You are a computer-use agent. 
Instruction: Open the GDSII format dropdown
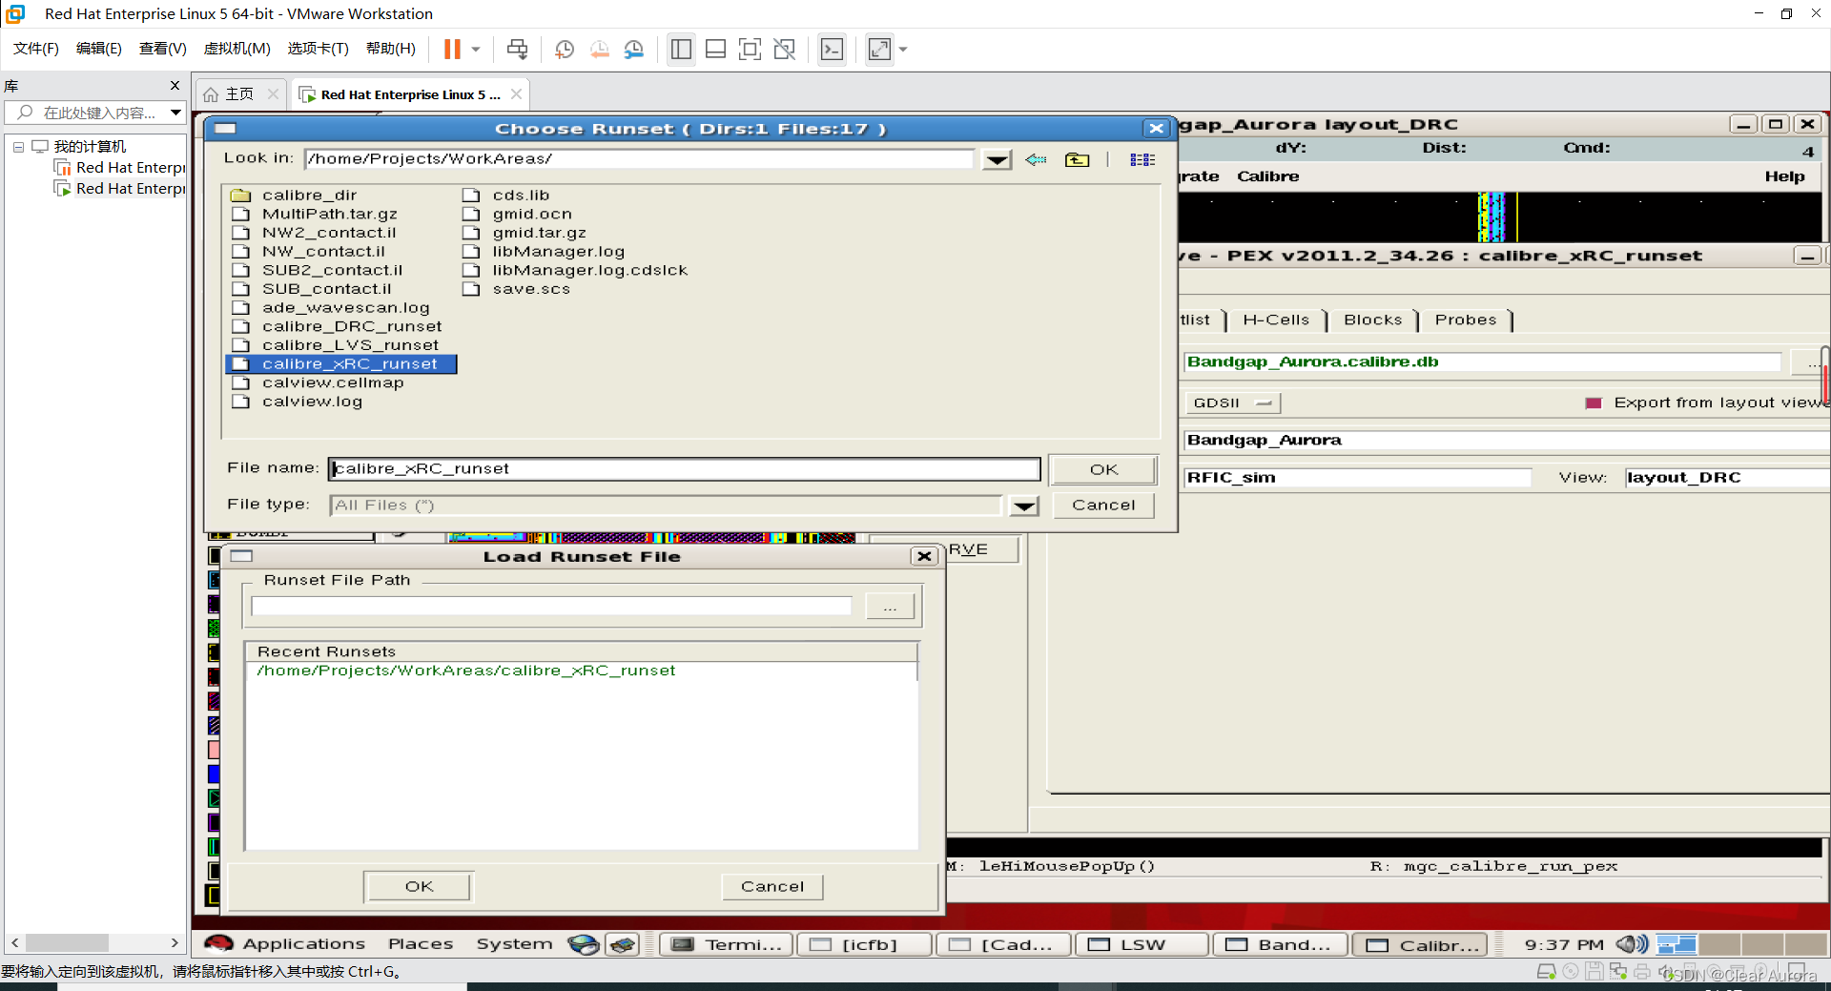tap(1232, 403)
